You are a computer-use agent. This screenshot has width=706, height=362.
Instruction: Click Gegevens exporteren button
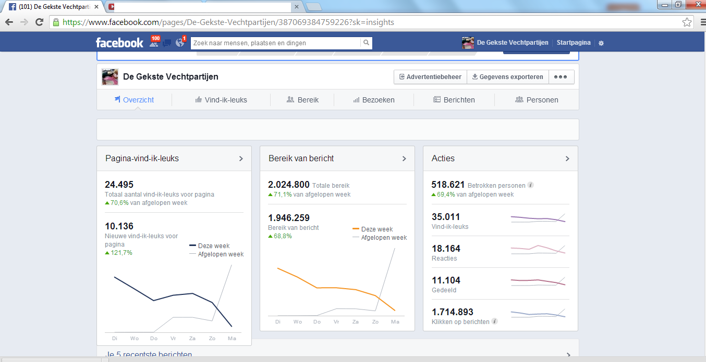[507, 77]
